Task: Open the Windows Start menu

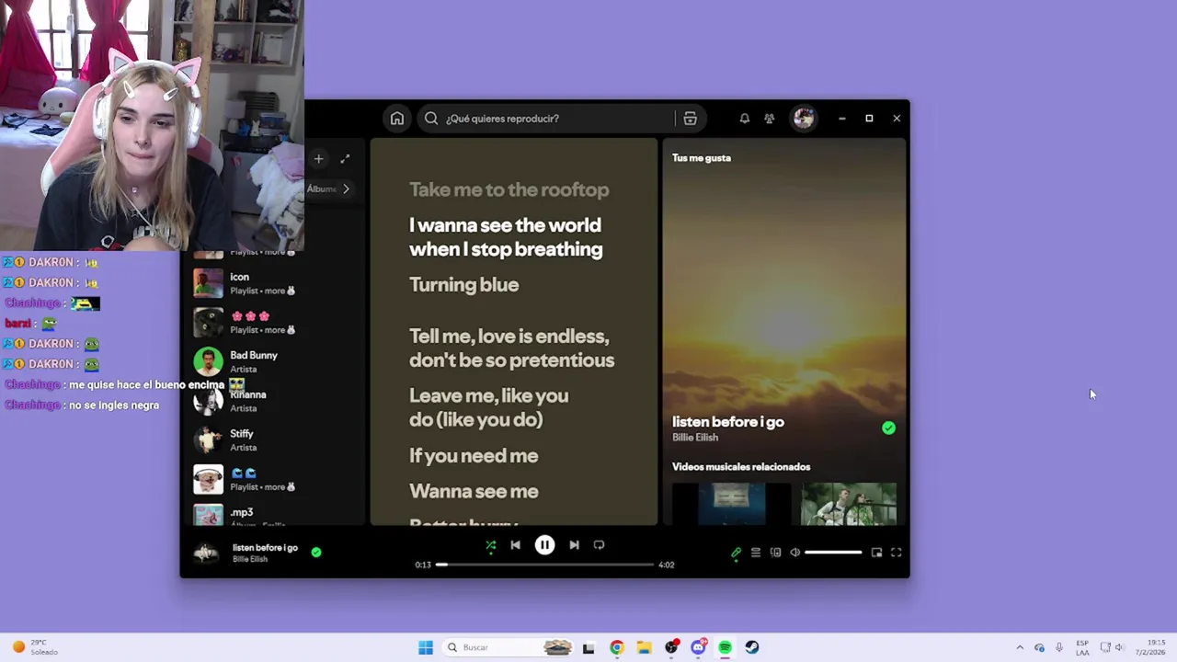Action: [426, 647]
